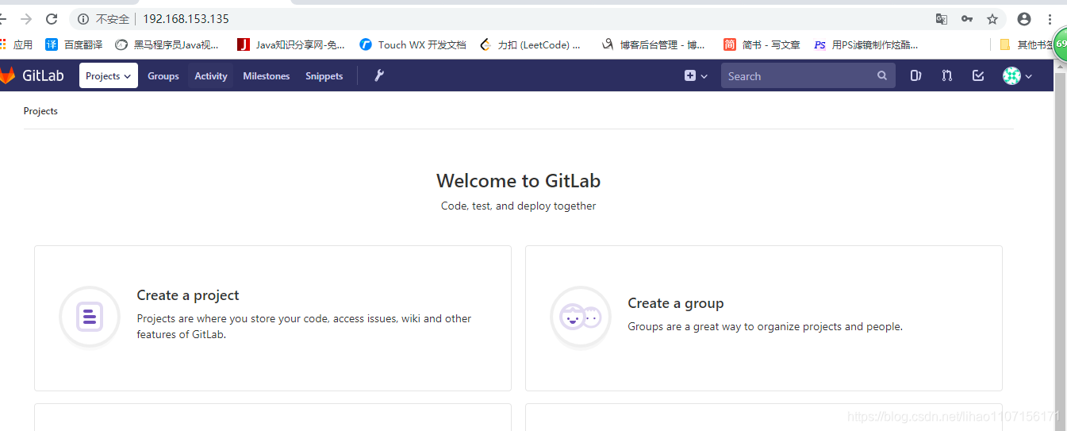Bookmark this page with star icon
Screen dimensions: 1067x431
click(x=992, y=19)
